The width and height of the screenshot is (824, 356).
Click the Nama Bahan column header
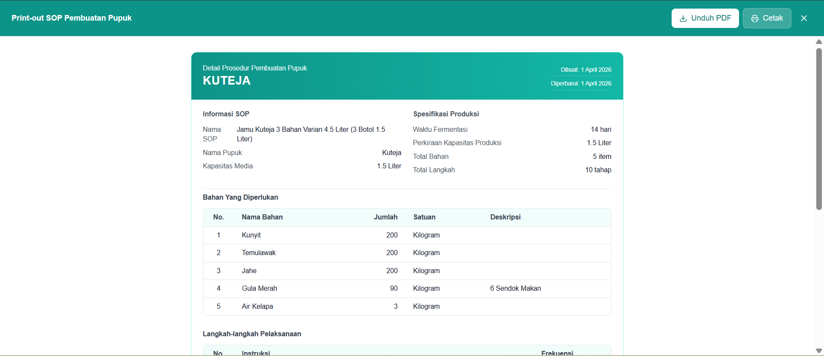(262, 217)
